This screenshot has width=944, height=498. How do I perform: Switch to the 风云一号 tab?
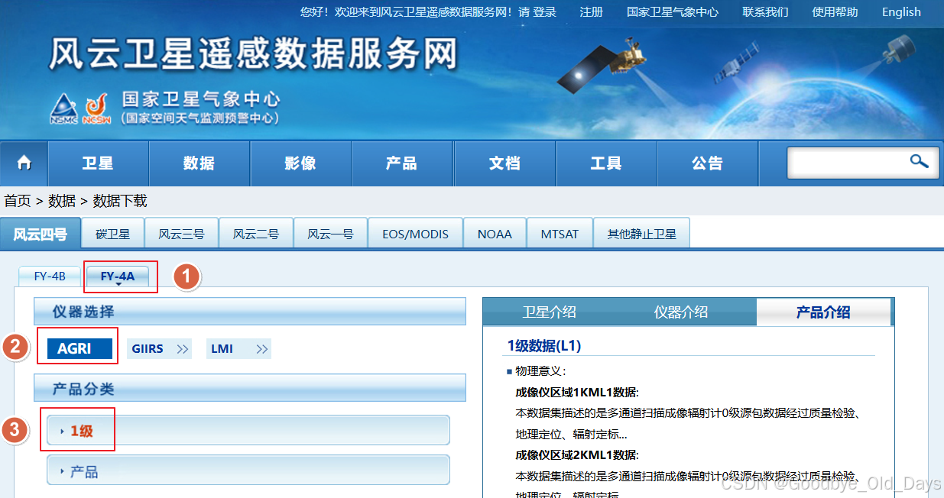coord(330,234)
